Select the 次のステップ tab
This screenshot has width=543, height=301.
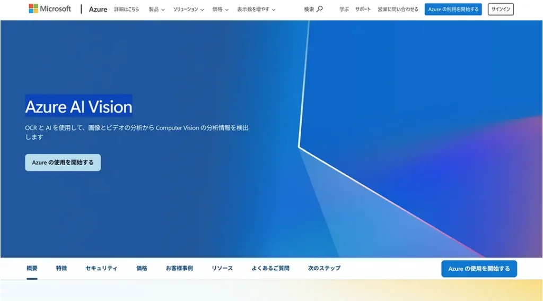click(x=324, y=268)
